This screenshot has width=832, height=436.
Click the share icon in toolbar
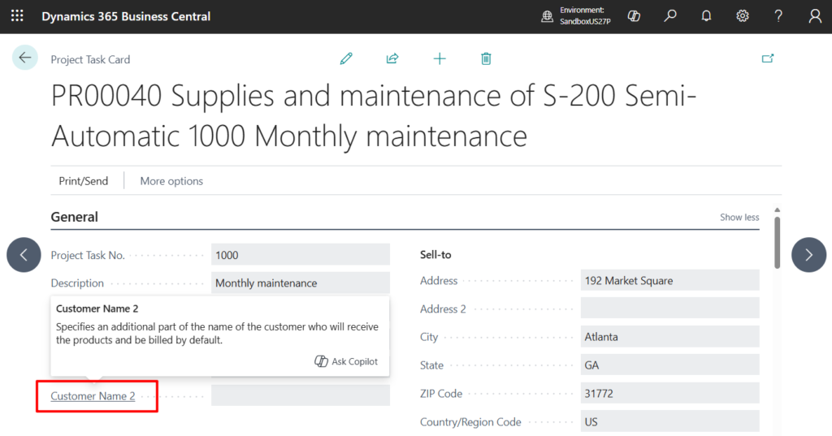tap(392, 58)
